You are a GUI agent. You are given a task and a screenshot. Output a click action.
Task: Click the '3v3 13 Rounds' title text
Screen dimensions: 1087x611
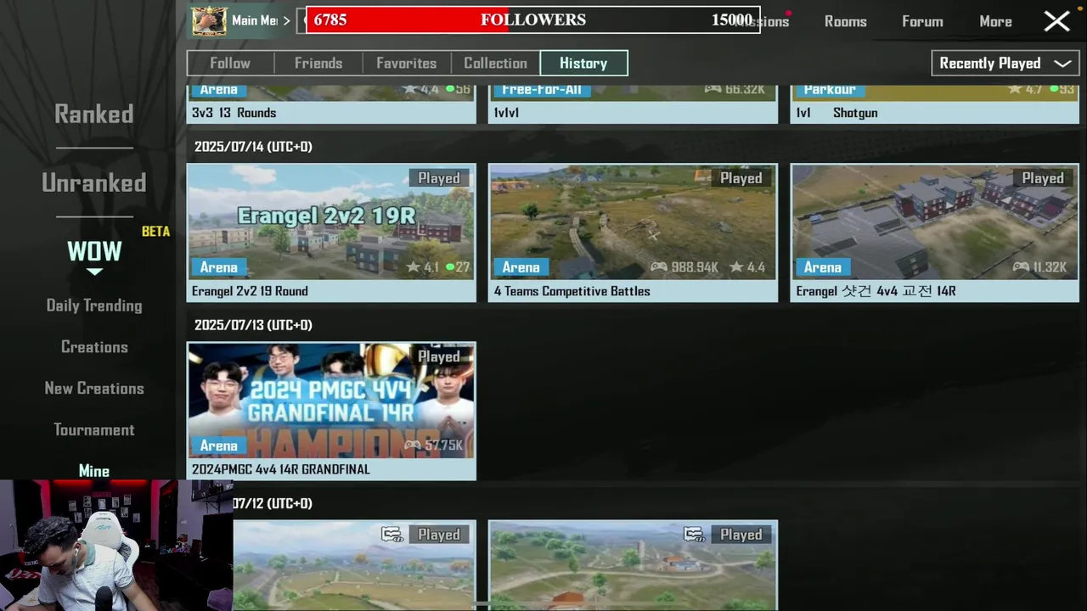[234, 113]
